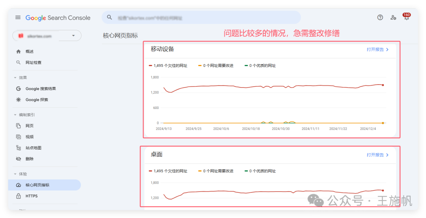The image size is (426, 218).
Task: Click 移动设备 card title
Action: (163, 49)
